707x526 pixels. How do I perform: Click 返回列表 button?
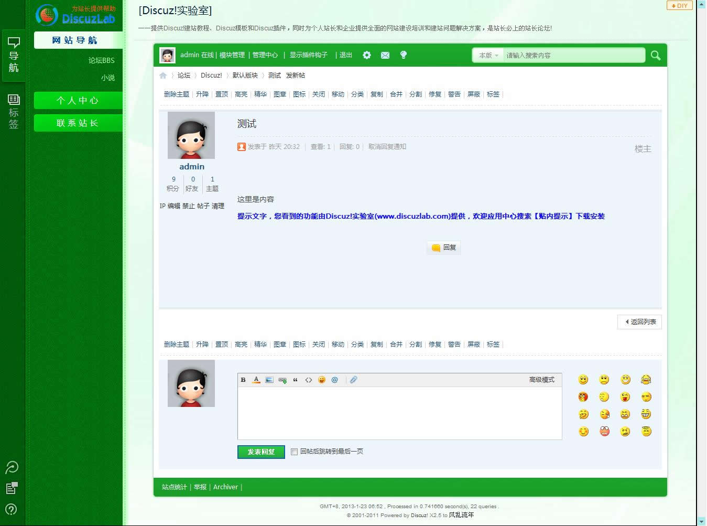[639, 322]
